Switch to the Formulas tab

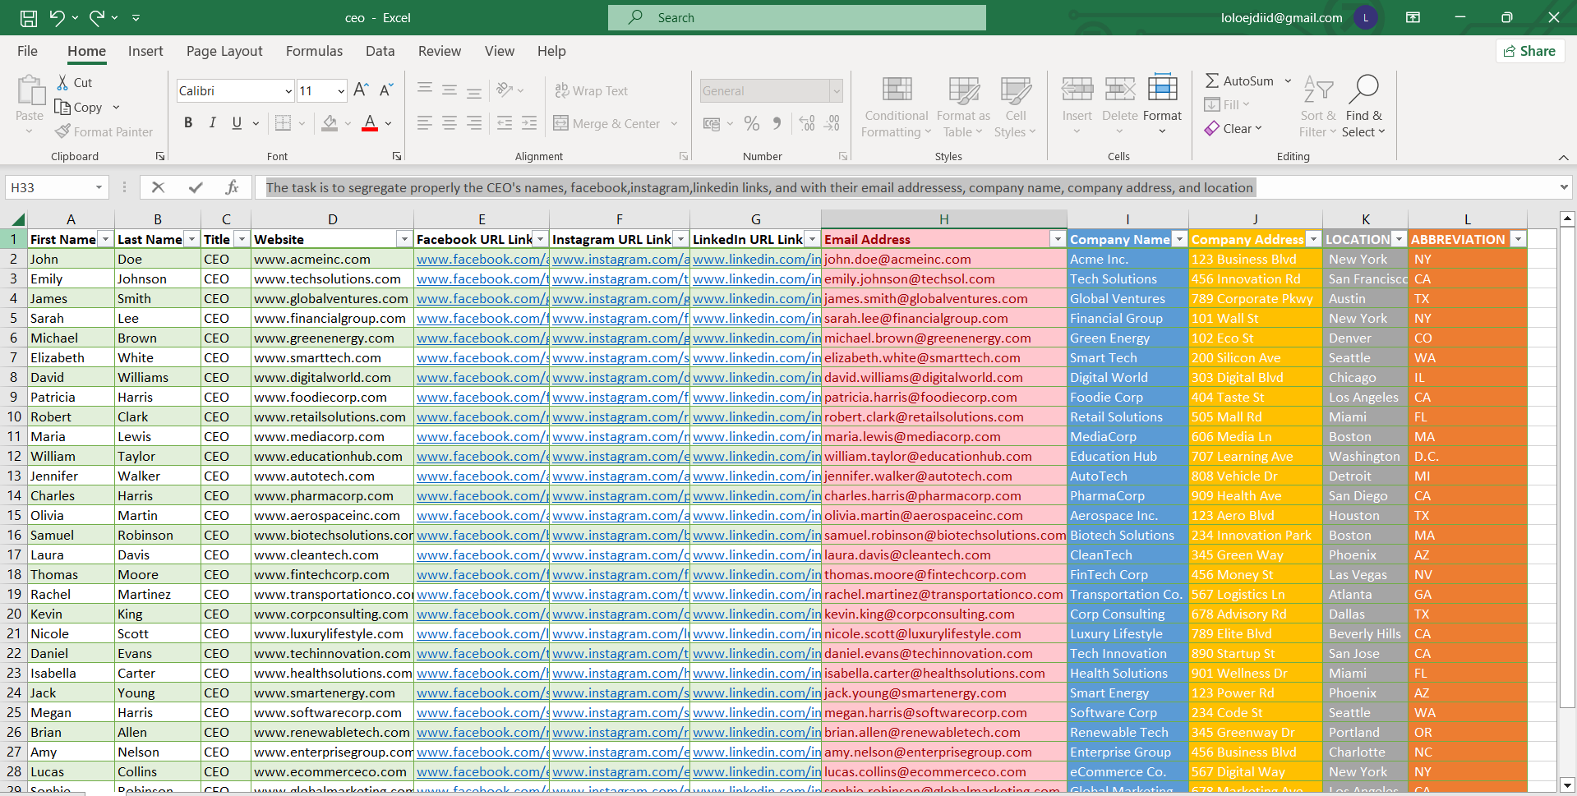314,51
